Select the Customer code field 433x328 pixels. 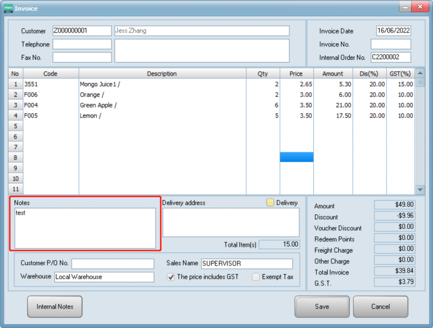click(x=82, y=31)
